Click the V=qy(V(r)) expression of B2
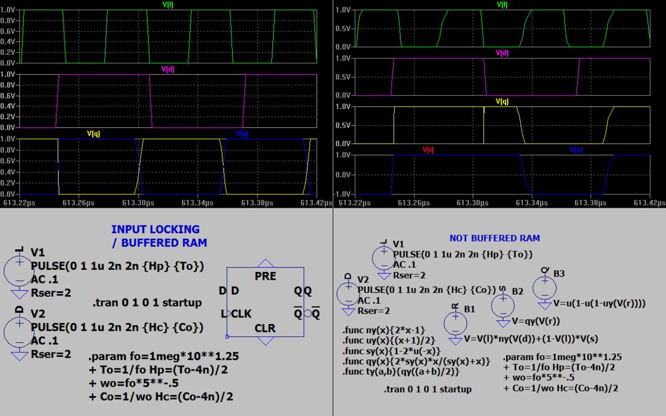This screenshot has height=416, width=666. [x=536, y=321]
